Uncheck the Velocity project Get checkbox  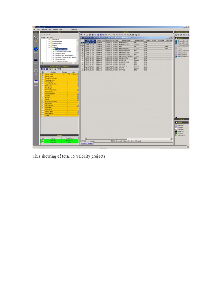coord(43,80)
